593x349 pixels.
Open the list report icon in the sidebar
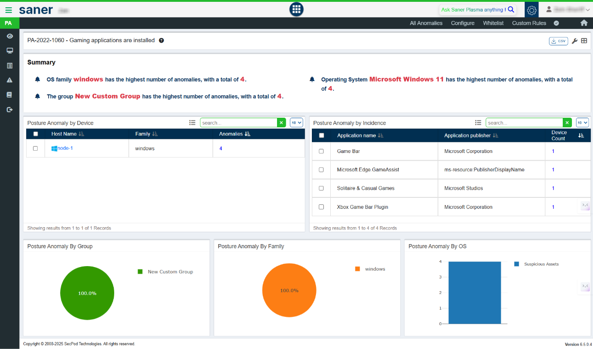10,65
